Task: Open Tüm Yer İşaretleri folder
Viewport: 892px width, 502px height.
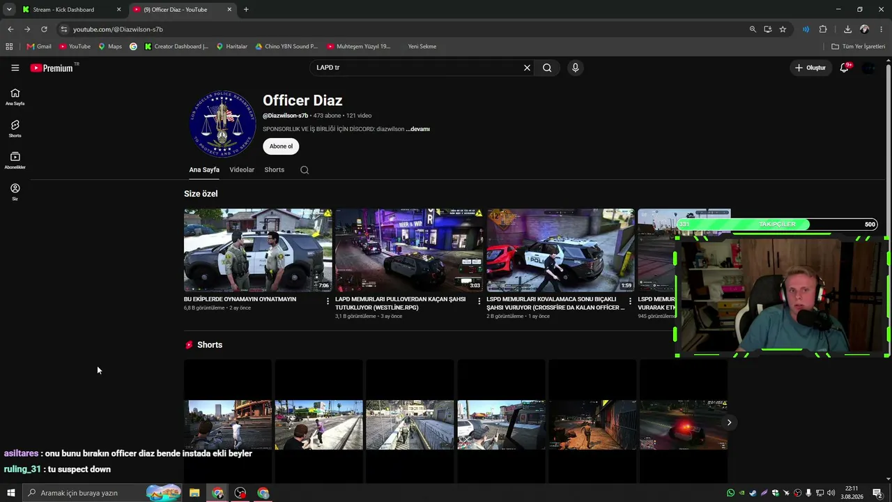Action: (x=859, y=47)
